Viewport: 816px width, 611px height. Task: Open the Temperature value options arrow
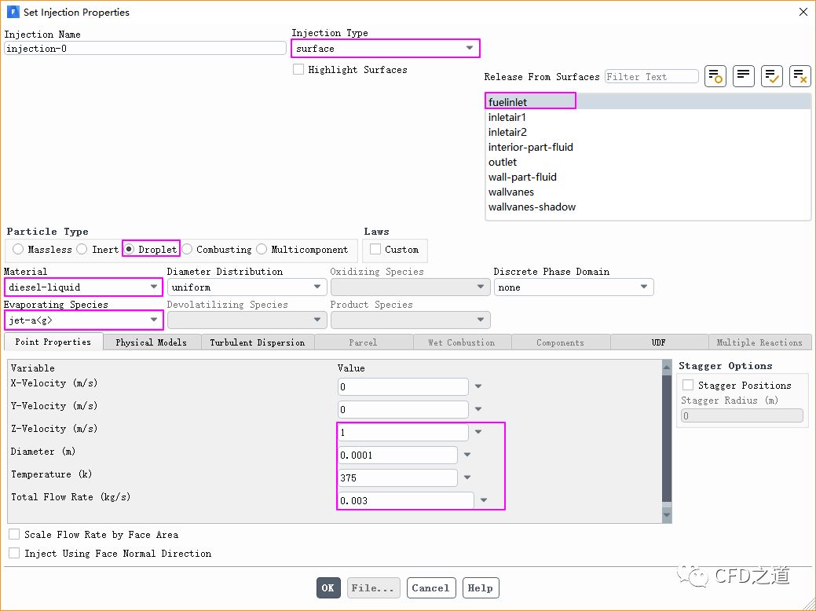pos(467,477)
